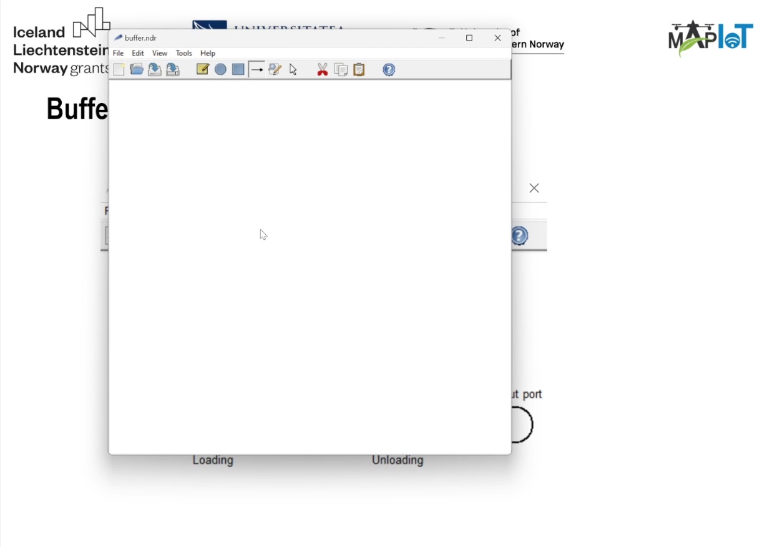Image resolution: width=767 pixels, height=547 pixels.
Task: Click the MAP IoT logo
Action: [710, 38]
